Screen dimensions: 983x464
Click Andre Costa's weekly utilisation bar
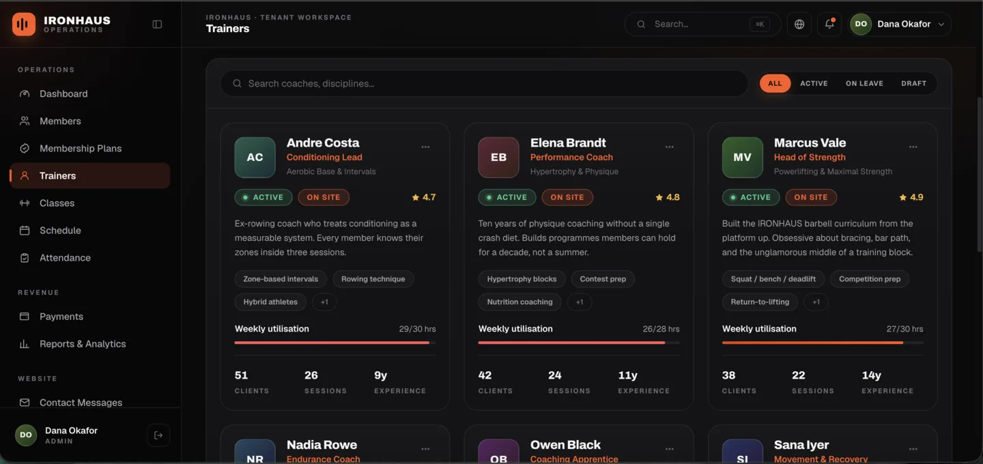(x=335, y=343)
